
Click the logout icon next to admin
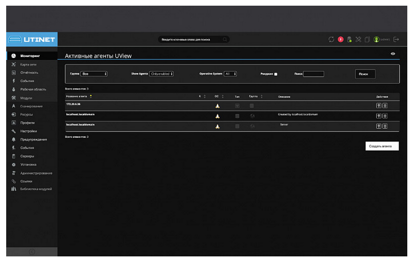click(x=396, y=39)
